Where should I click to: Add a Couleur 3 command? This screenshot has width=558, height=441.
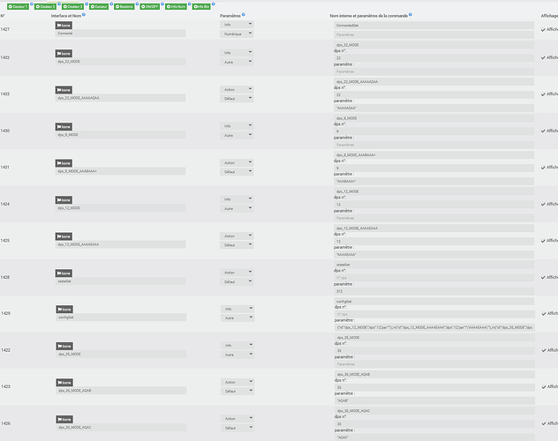(72, 6)
